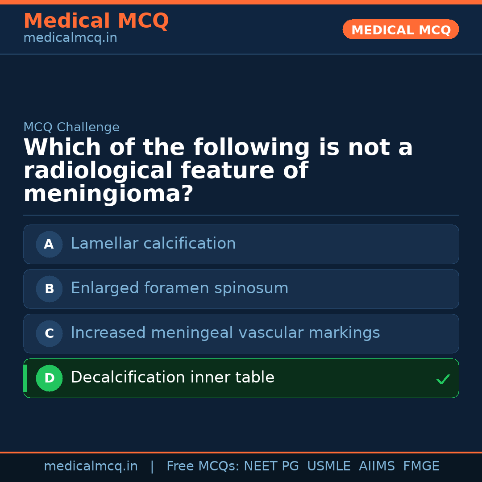Viewport: 482px width, 482px height.
Task: Open the medicalmcq.in header link
Action: 70,38
